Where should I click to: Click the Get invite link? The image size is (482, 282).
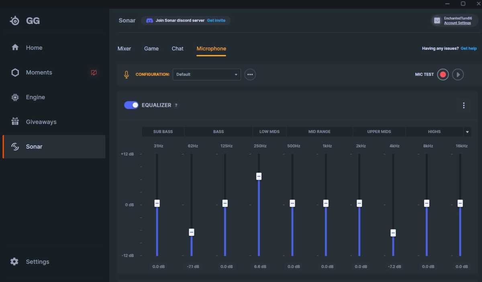tap(216, 20)
